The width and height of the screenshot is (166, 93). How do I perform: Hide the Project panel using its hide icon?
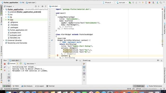[46, 6]
